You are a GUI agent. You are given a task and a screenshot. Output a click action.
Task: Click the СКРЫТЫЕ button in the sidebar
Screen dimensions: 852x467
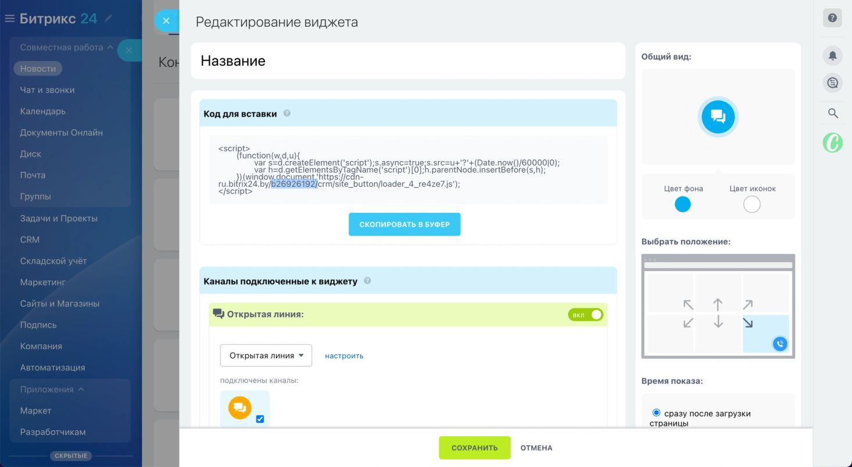(x=71, y=456)
